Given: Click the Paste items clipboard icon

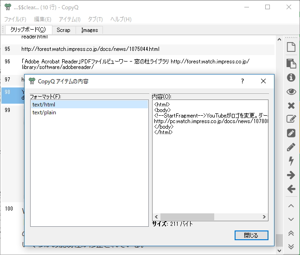Looking at the screenshot, I should (x=291, y=63).
